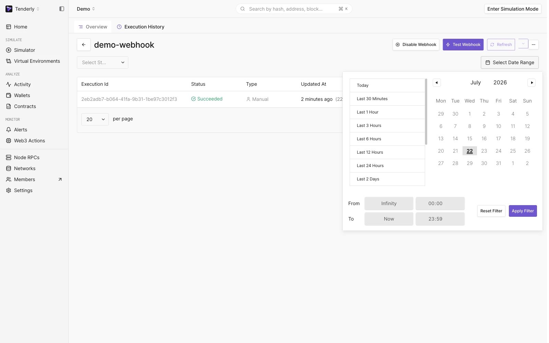This screenshot has height=343, width=549.
Task: Click the Updated At column header
Action: pyautogui.click(x=313, y=84)
